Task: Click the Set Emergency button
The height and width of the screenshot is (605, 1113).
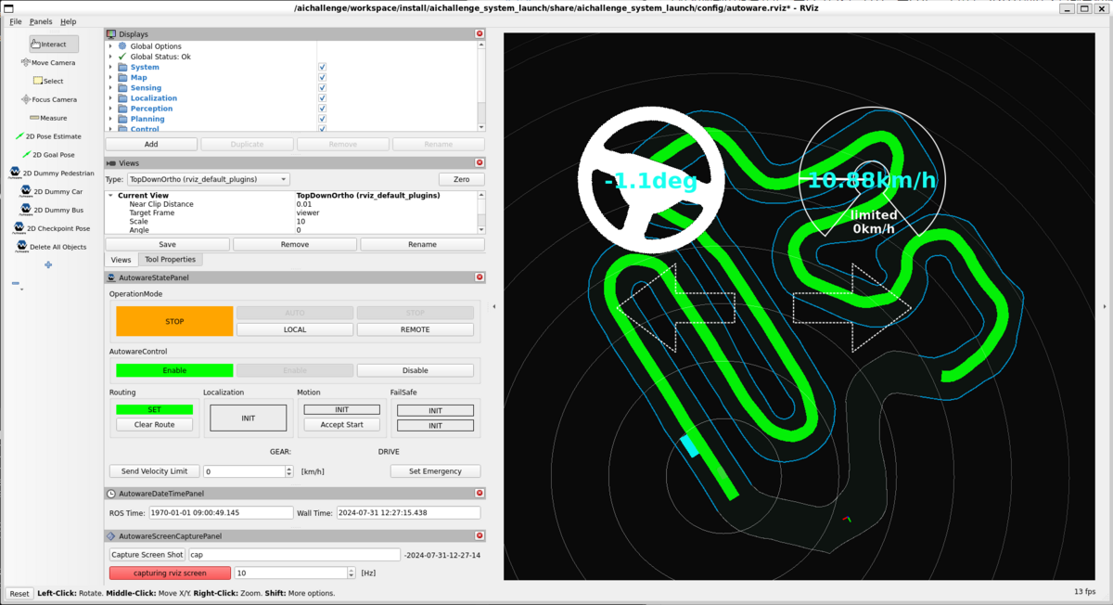Action: click(x=436, y=471)
